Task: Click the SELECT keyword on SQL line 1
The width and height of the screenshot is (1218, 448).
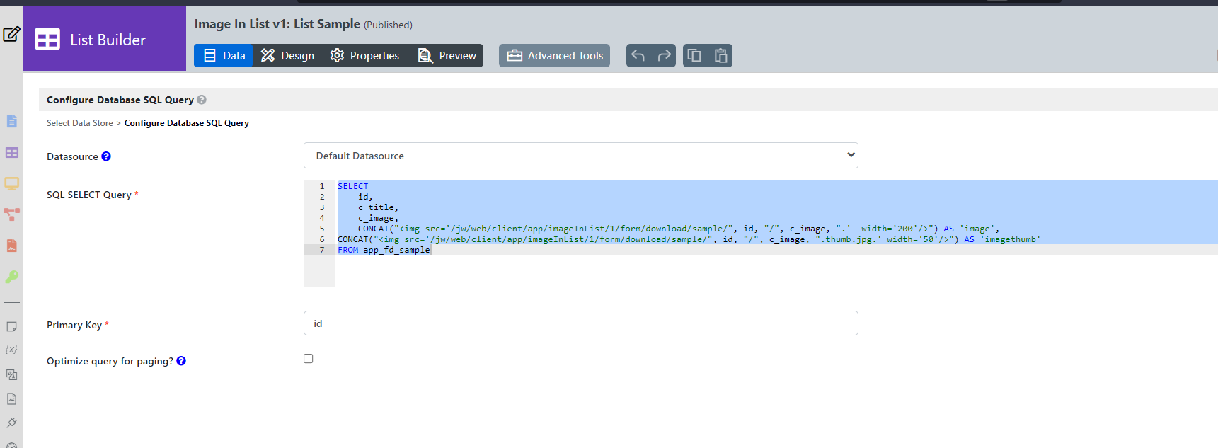Action: pyautogui.click(x=352, y=186)
